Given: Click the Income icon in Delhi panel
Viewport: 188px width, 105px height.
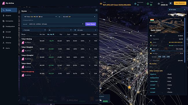Looking at the screenshot, I should pos(151,46).
